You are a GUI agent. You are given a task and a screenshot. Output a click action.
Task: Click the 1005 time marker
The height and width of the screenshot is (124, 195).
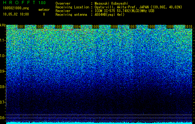pyautogui.click(x=95, y=27)
